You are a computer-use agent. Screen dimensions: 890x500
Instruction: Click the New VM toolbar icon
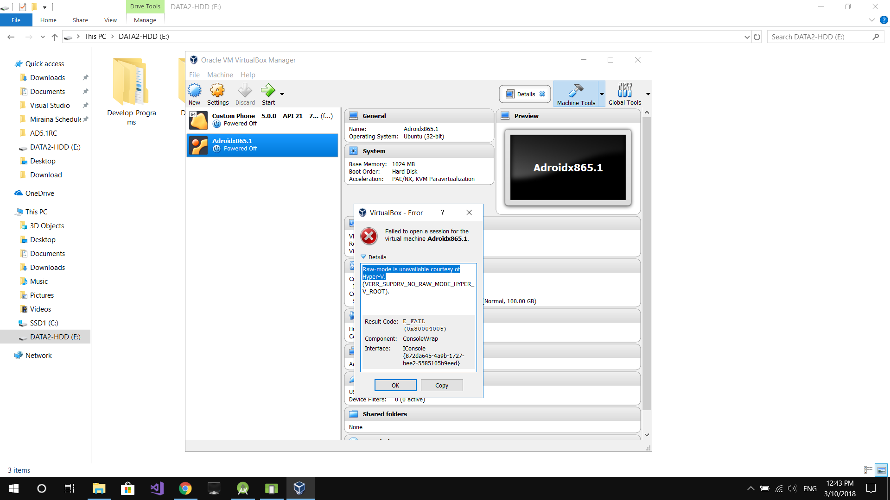tap(194, 94)
